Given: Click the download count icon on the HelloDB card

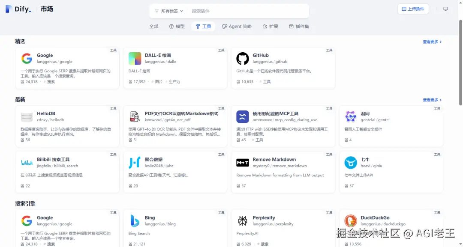Looking at the screenshot, I should tap(22, 140).
